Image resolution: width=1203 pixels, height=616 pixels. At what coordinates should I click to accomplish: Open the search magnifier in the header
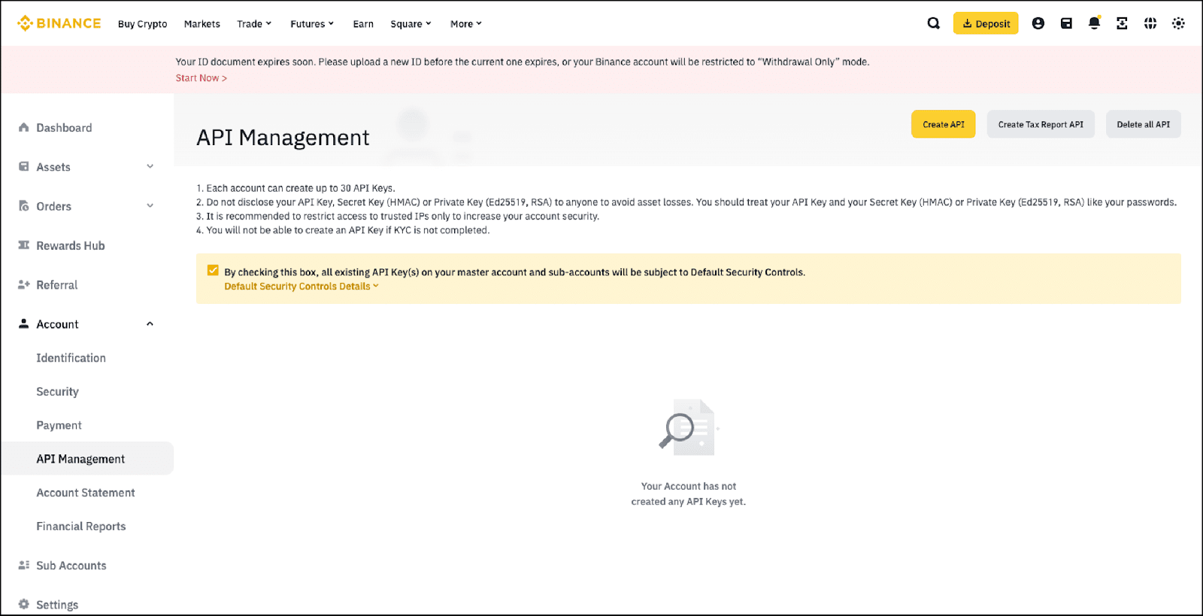click(x=933, y=23)
